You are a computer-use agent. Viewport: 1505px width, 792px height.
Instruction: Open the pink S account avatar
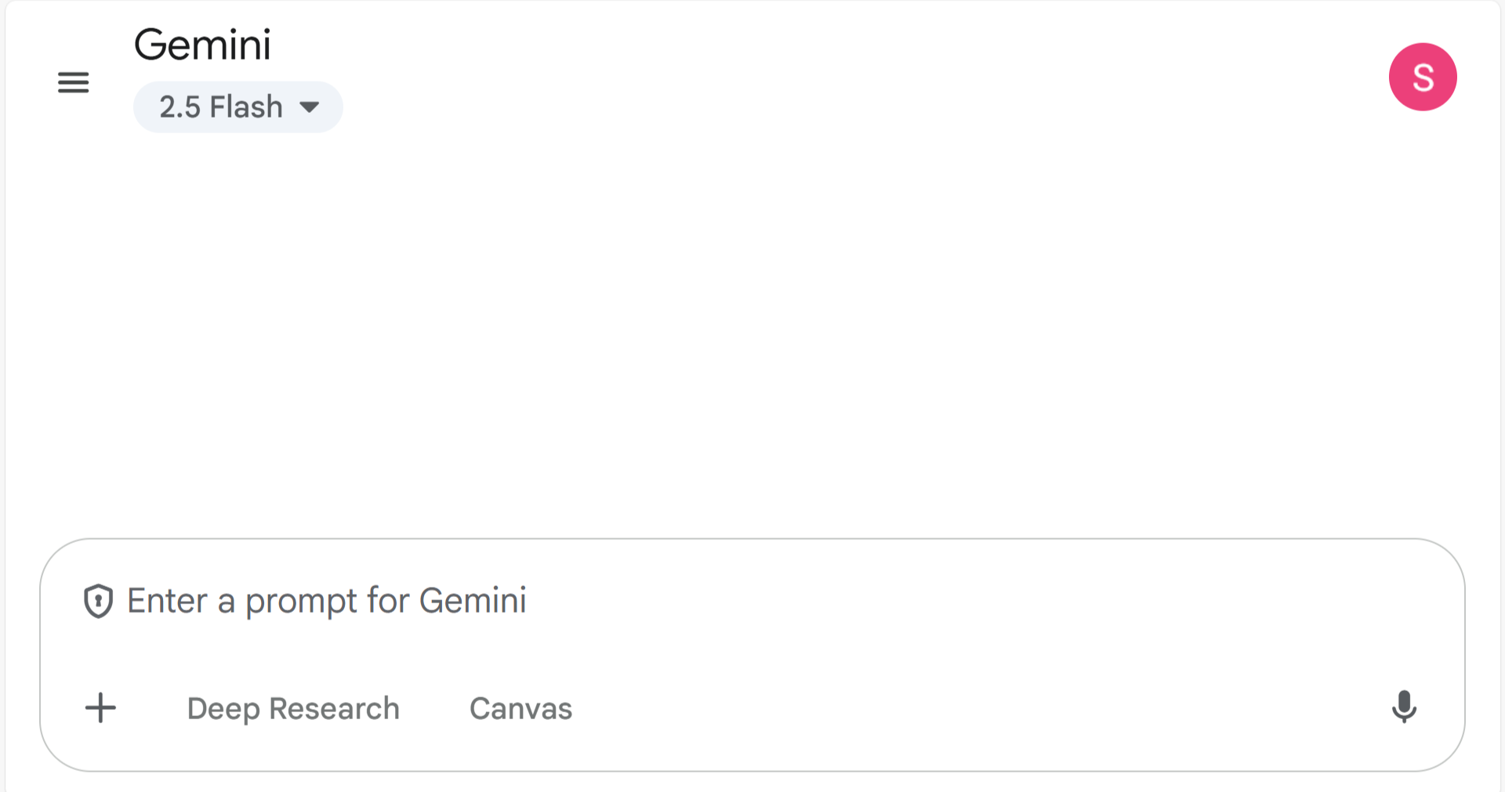point(1422,77)
